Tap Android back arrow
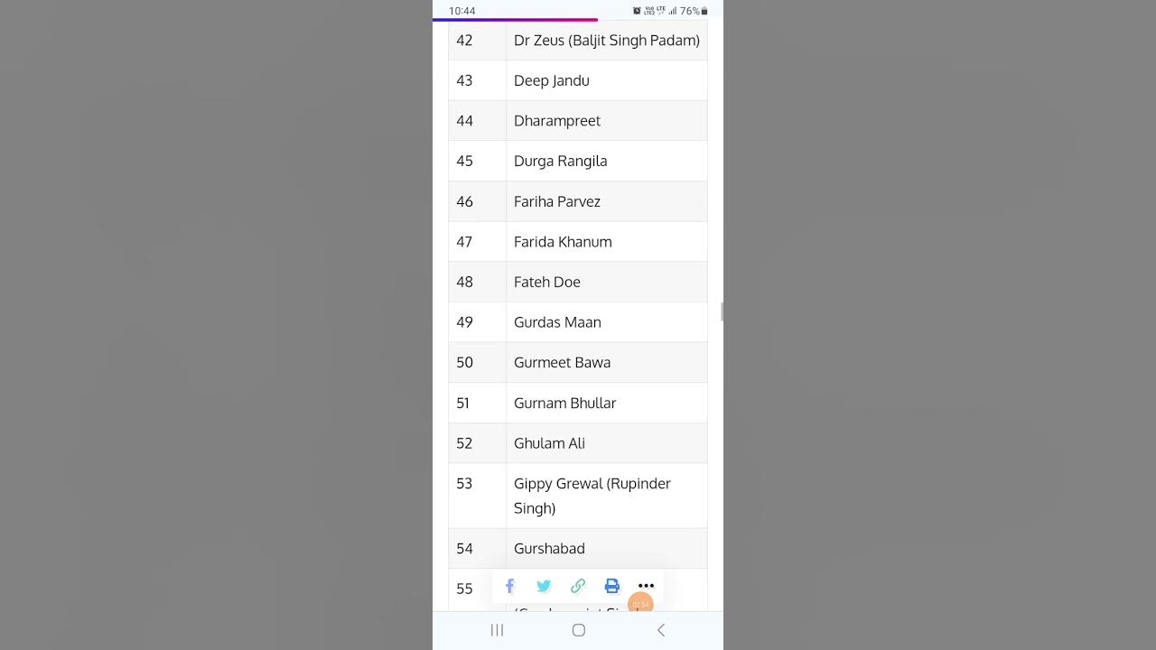1156x650 pixels. [661, 630]
